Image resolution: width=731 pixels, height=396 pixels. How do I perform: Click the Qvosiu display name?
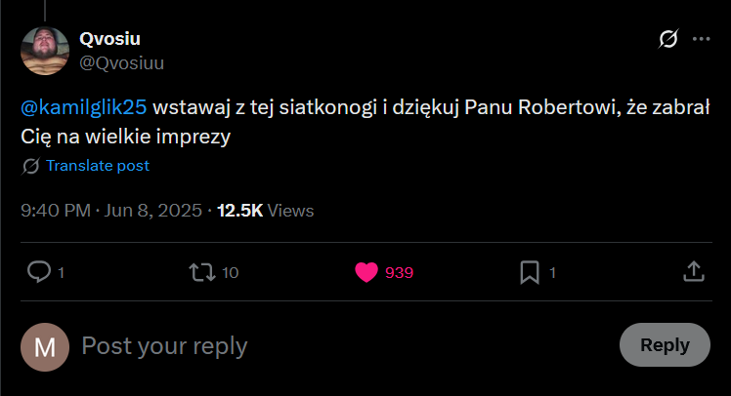(108, 39)
